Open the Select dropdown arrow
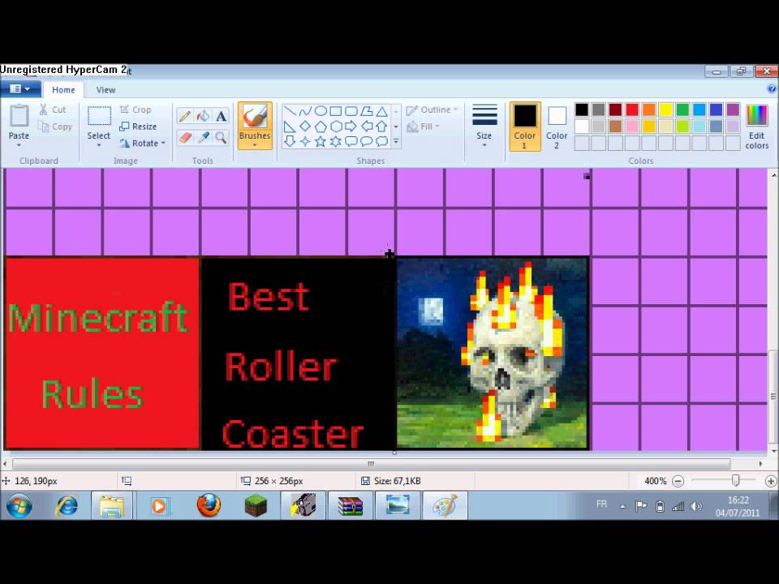Image resolution: width=779 pixels, height=584 pixels. pos(98,145)
